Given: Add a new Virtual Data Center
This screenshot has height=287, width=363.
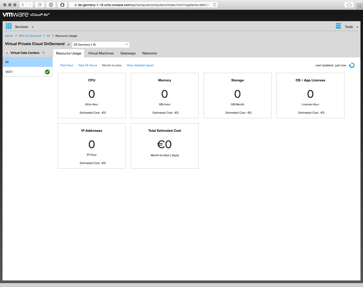Looking at the screenshot, I should click(43, 53).
